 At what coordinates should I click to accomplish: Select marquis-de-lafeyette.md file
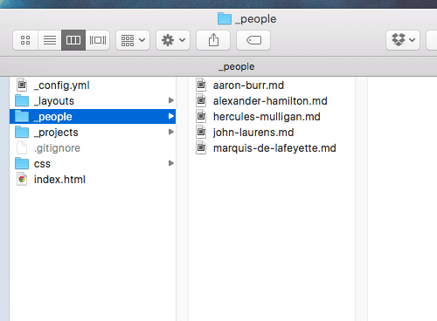pos(272,147)
